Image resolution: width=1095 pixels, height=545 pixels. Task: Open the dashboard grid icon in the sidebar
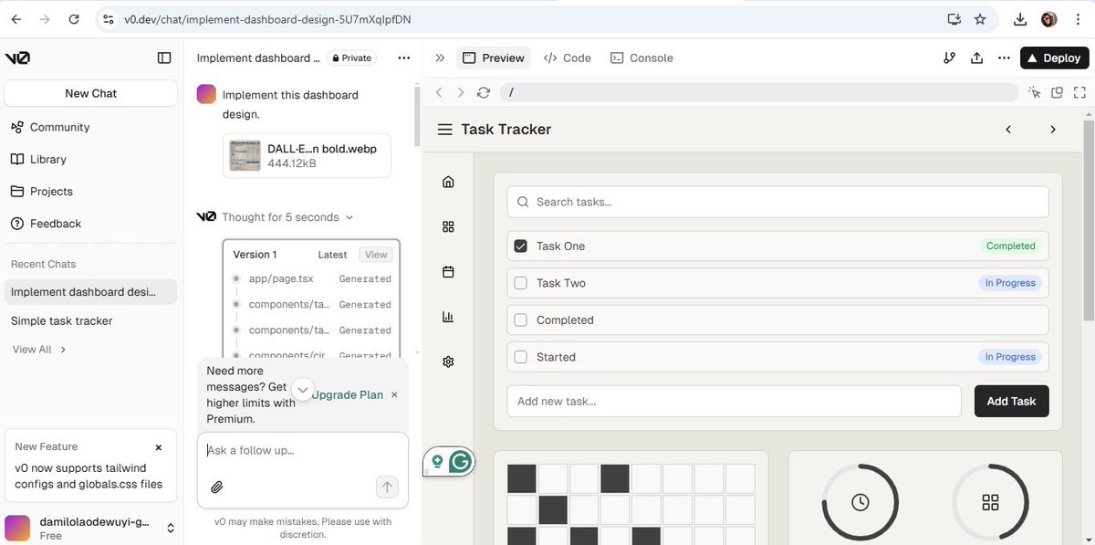click(x=448, y=226)
